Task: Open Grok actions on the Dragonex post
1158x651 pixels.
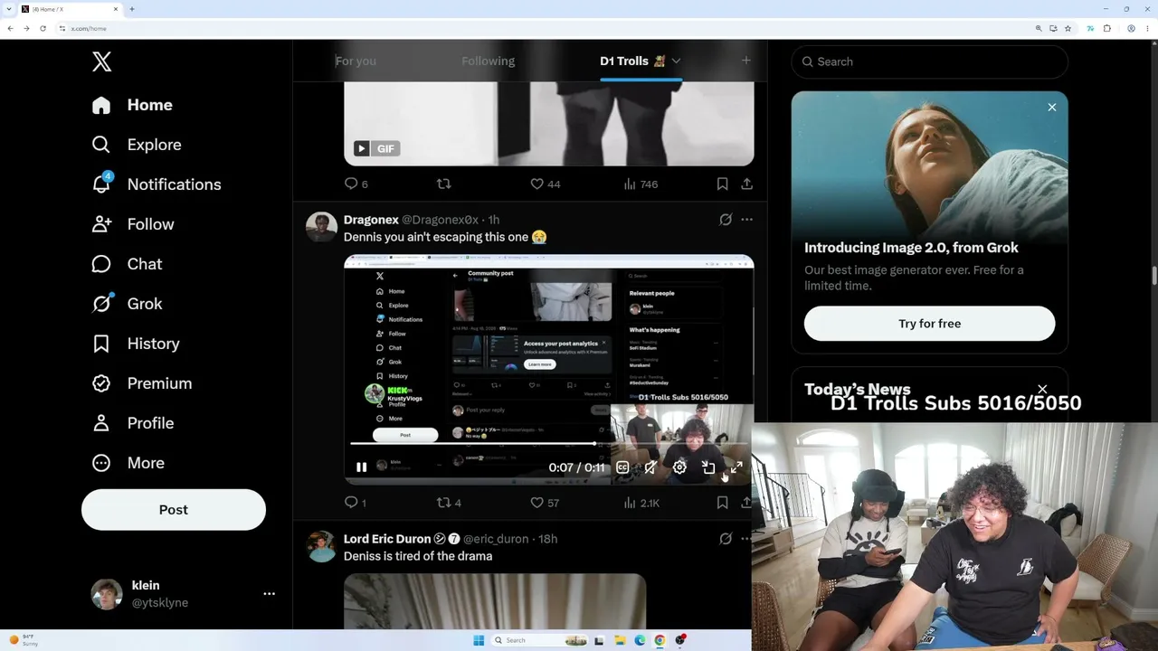Action: pyautogui.click(x=726, y=220)
